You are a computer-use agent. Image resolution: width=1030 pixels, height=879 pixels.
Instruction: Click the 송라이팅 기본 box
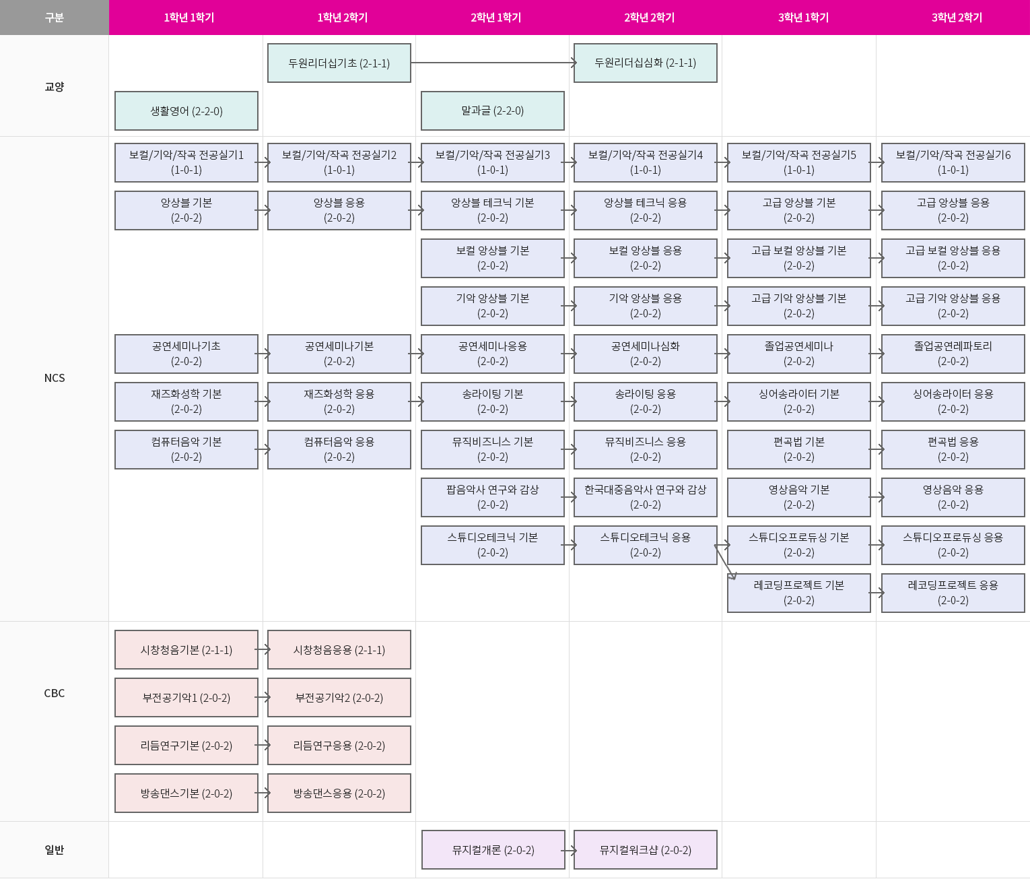[493, 401]
